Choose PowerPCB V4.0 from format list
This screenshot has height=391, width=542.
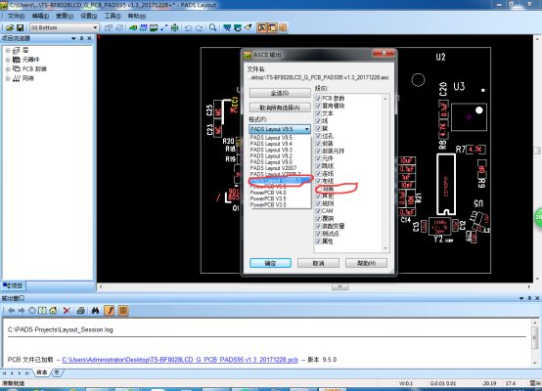[268, 193]
